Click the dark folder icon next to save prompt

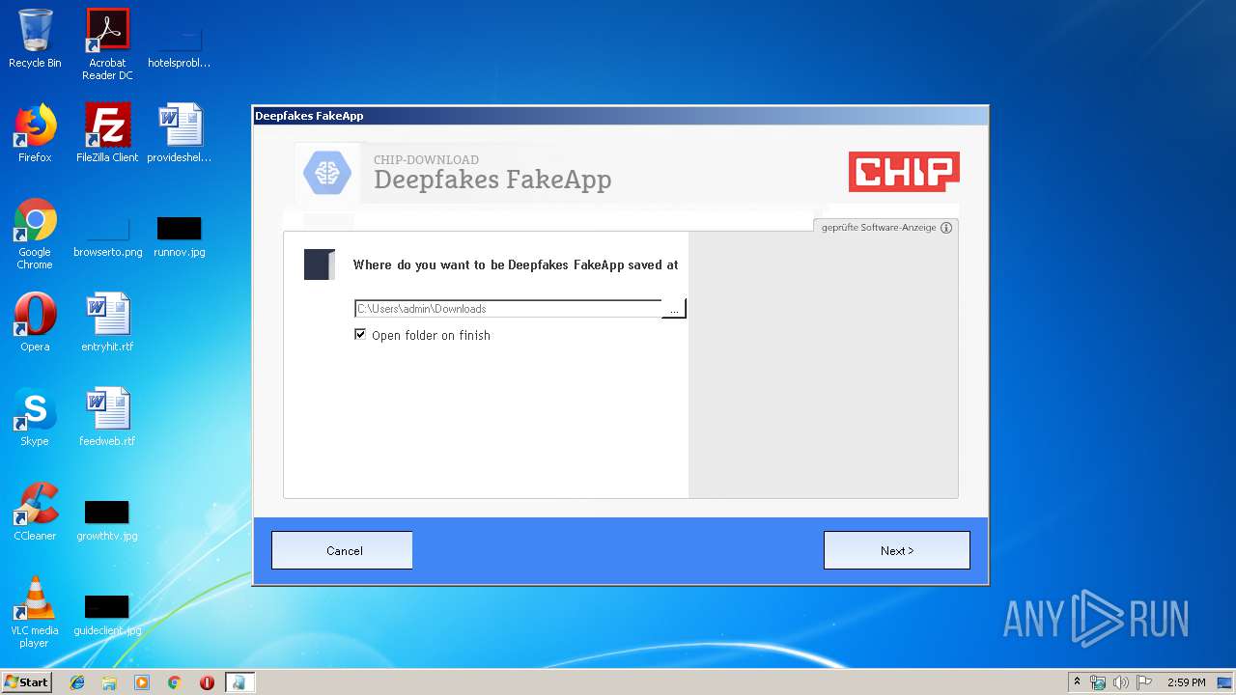(319, 264)
